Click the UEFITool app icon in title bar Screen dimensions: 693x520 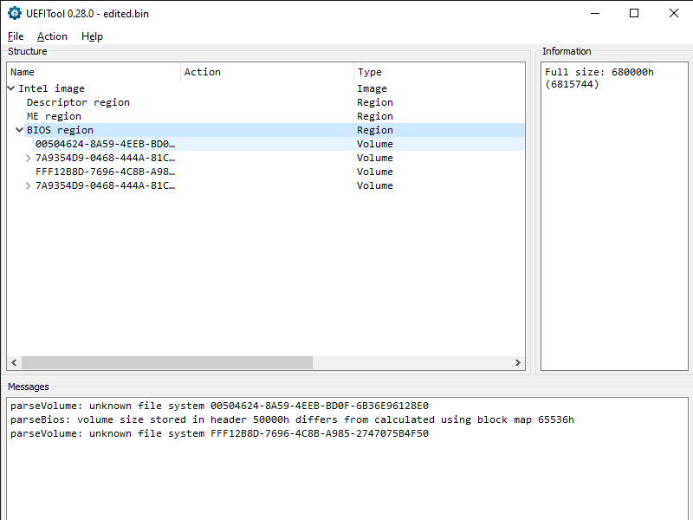pyautogui.click(x=15, y=13)
